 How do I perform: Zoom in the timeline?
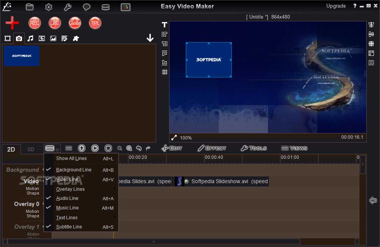(x=129, y=148)
